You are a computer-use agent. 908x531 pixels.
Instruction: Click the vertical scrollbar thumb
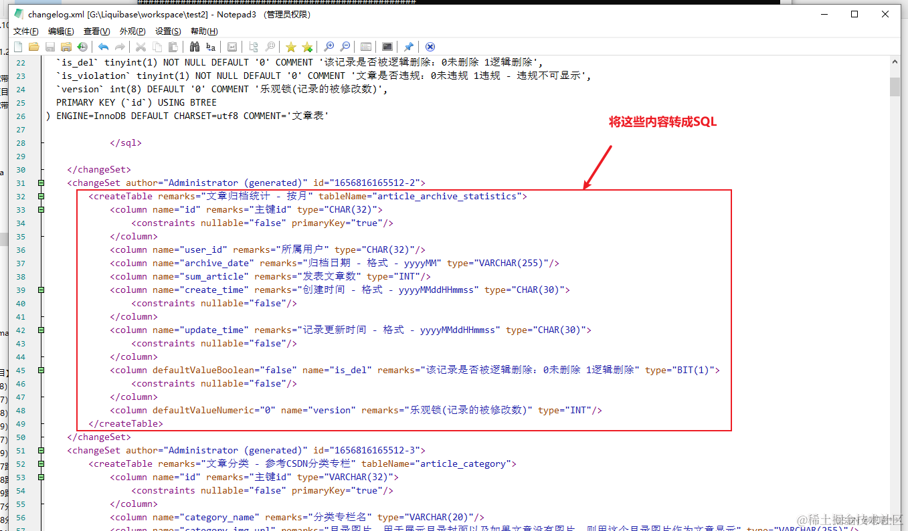[895, 87]
